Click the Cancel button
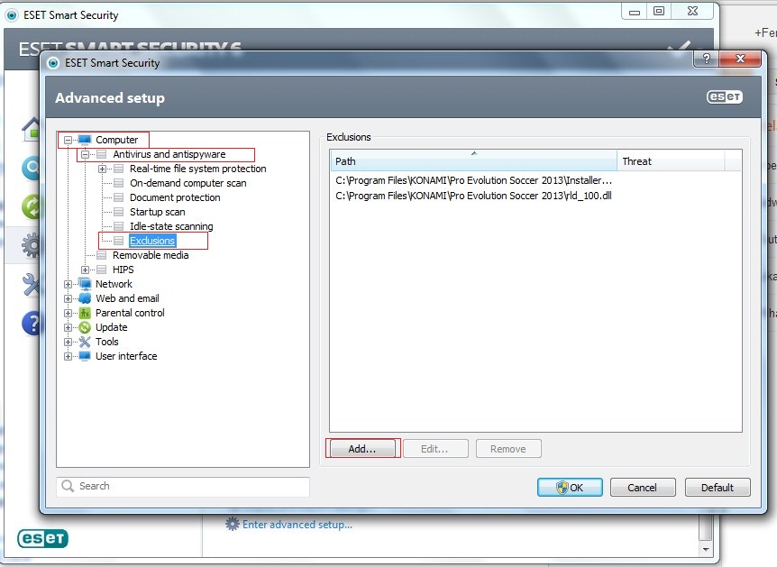This screenshot has height=567, width=777. pos(643,487)
